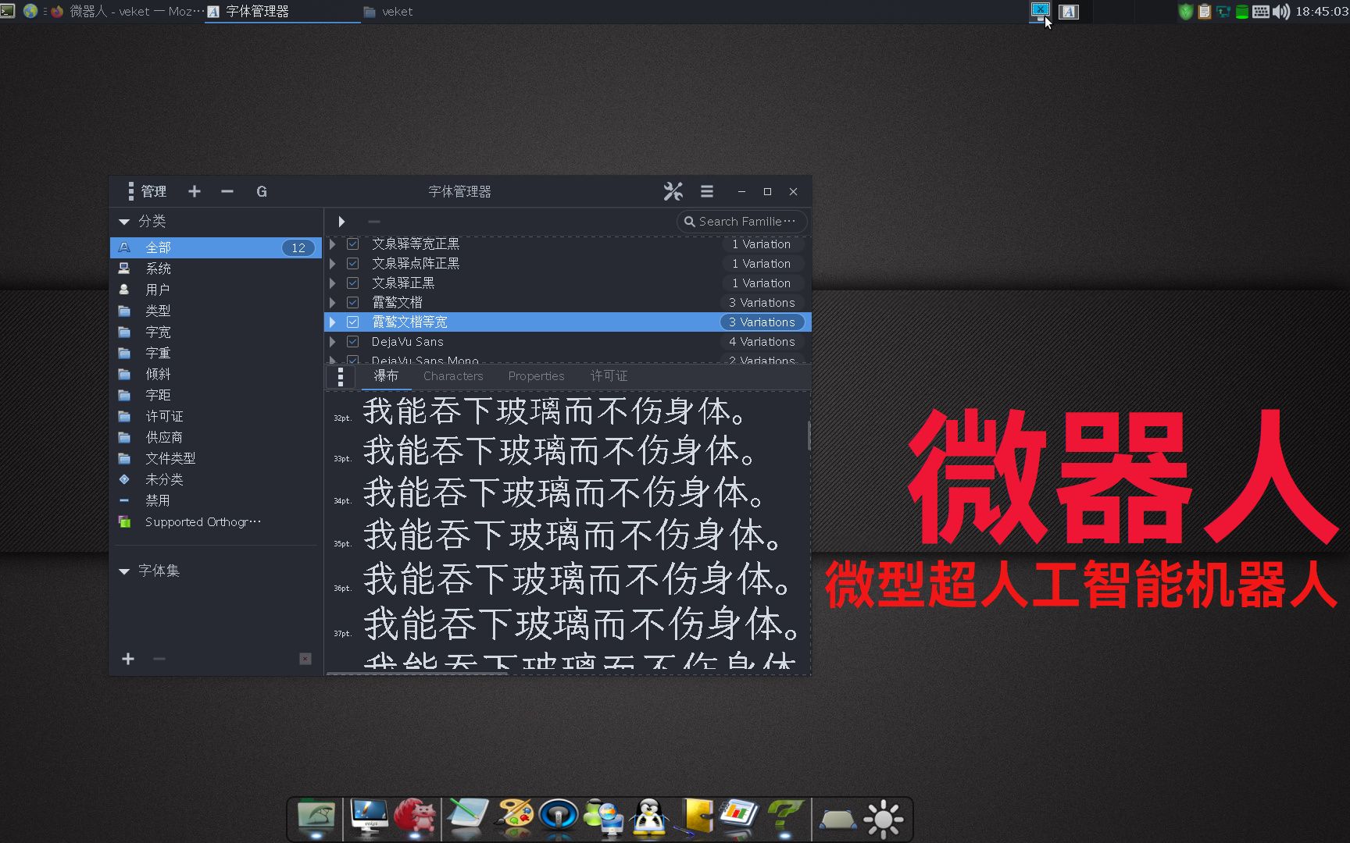
Task: Open the 字宽 folder category
Action: coord(216,332)
